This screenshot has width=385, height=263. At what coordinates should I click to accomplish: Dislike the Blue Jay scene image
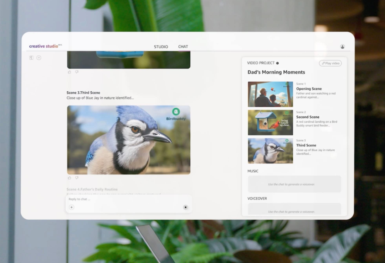(x=77, y=178)
